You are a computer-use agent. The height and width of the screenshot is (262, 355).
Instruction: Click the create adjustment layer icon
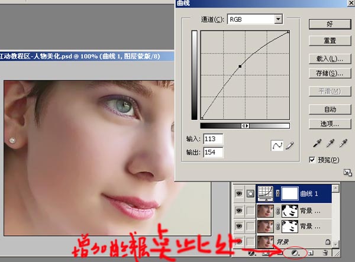(x=295, y=253)
